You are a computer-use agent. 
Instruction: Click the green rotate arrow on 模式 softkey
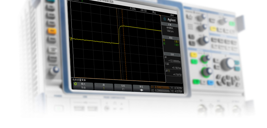pyautogui.click(x=75, y=84)
